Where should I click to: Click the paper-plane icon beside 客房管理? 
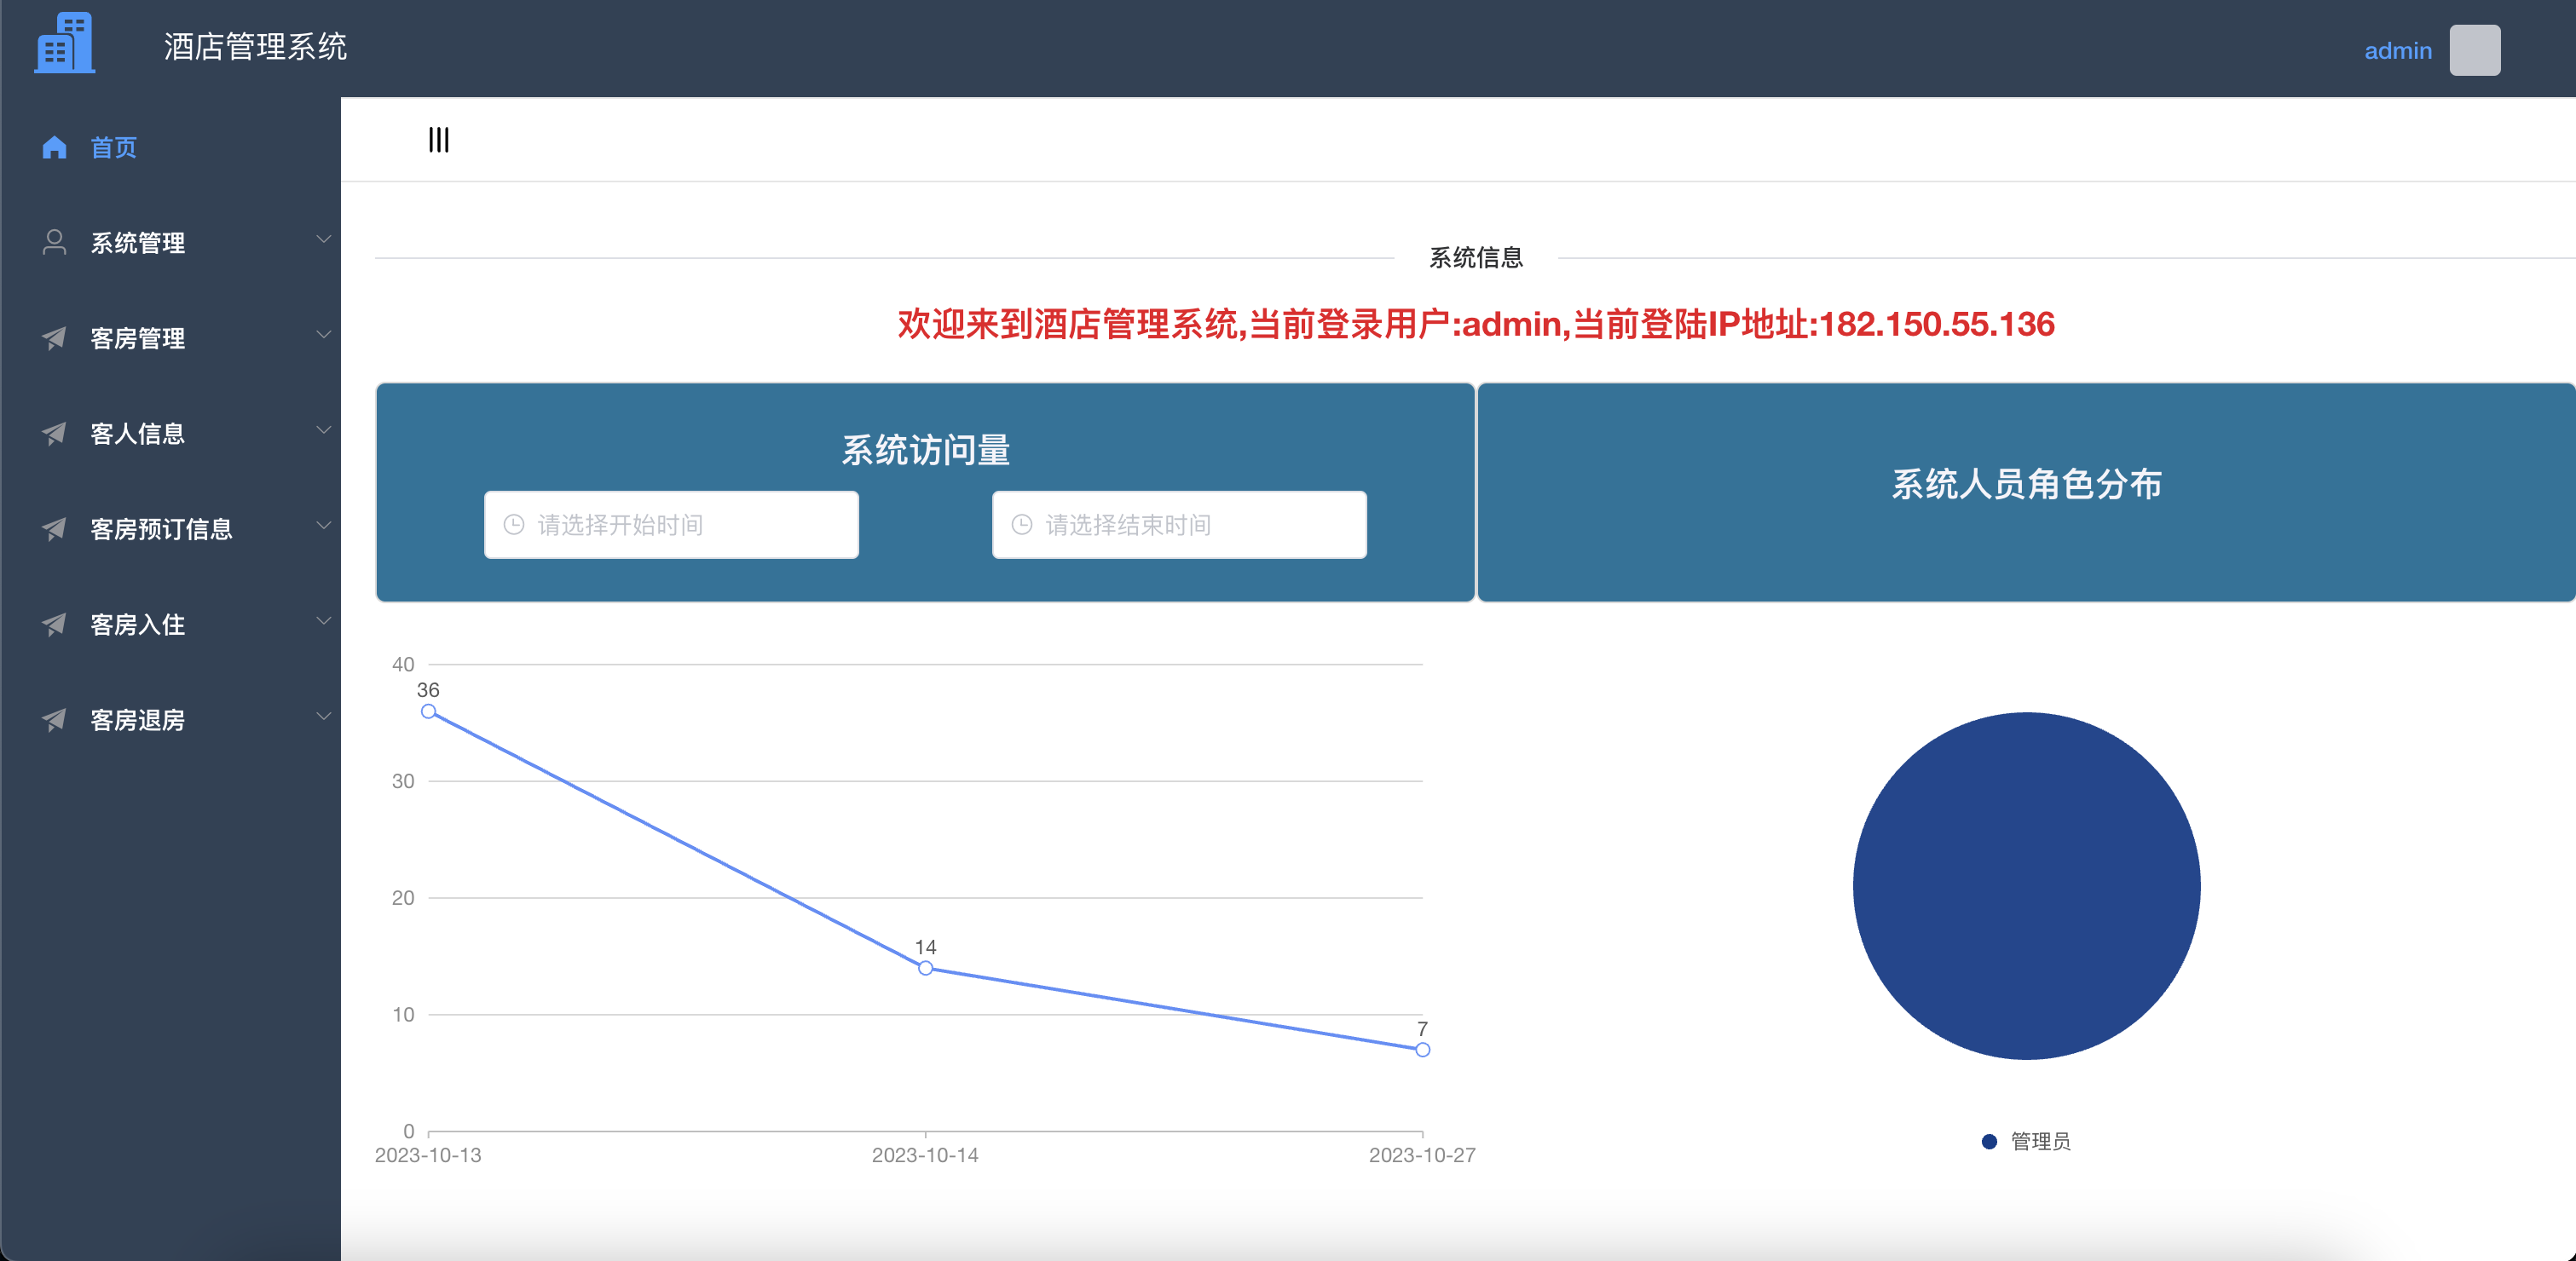coord(54,337)
